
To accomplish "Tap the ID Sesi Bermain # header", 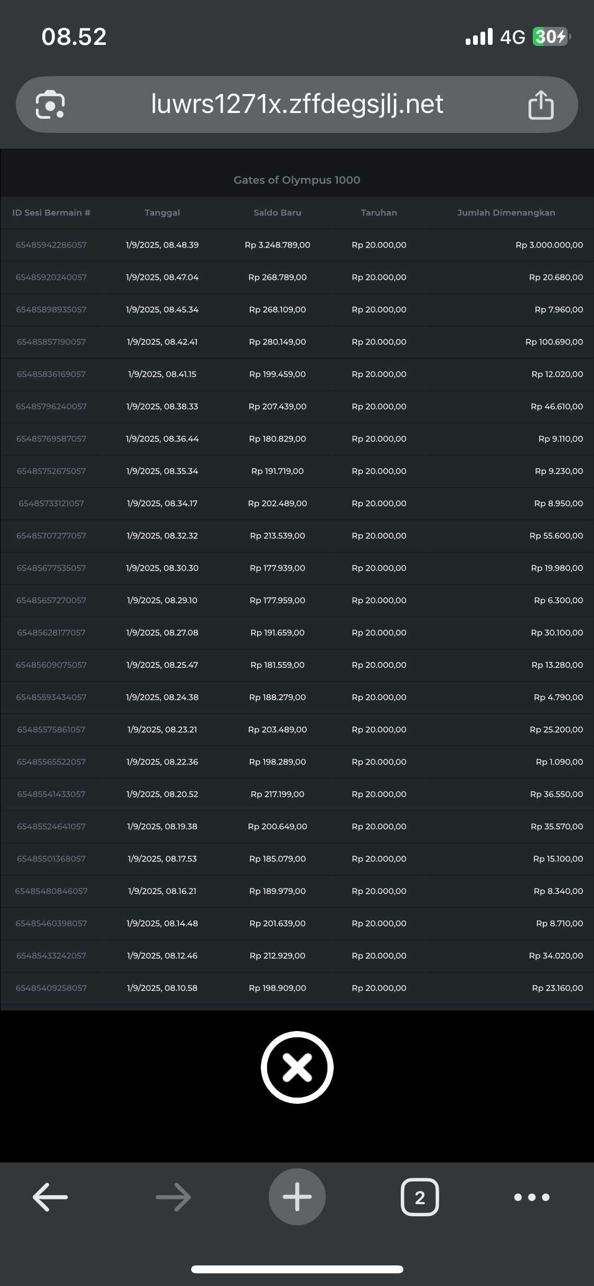I will click(51, 213).
